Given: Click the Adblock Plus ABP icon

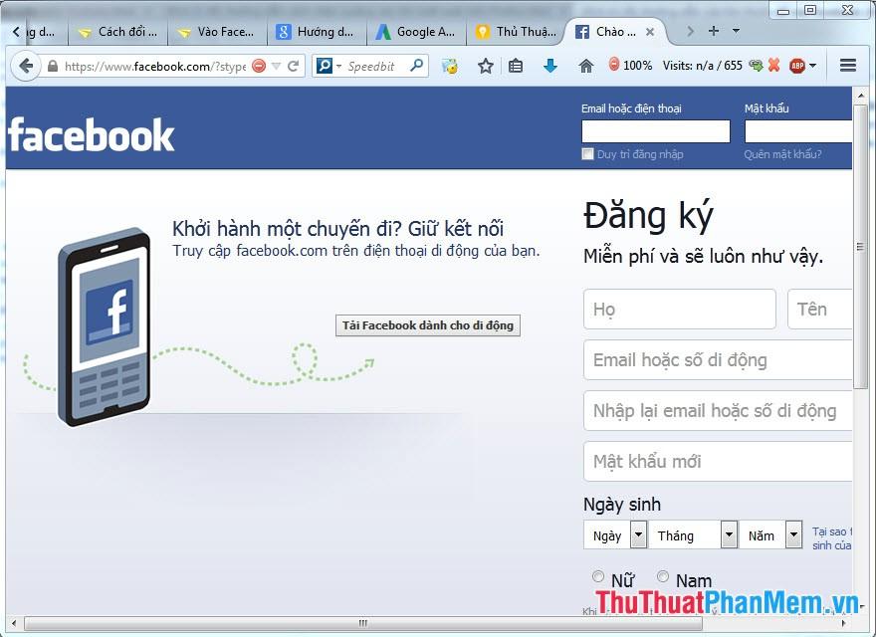Looking at the screenshot, I should click(x=796, y=66).
